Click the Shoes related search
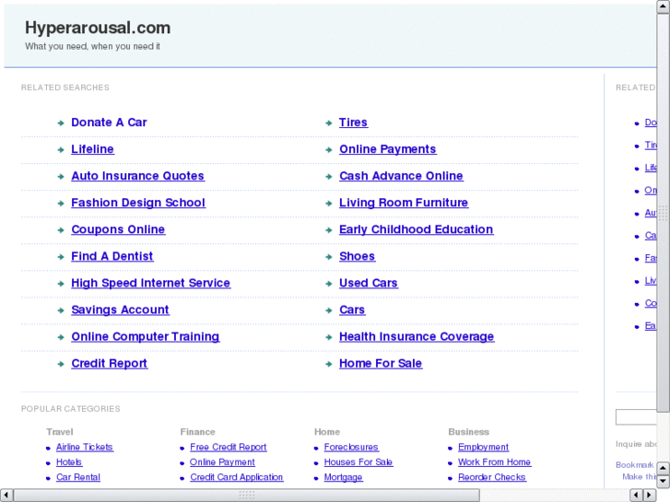 [357, 256]
